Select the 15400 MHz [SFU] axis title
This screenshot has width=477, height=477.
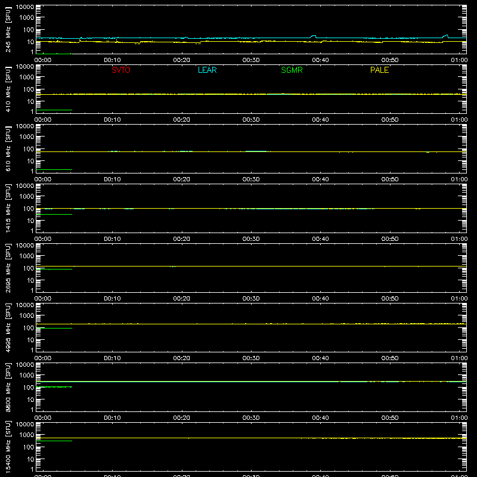(x=8, y=447)
